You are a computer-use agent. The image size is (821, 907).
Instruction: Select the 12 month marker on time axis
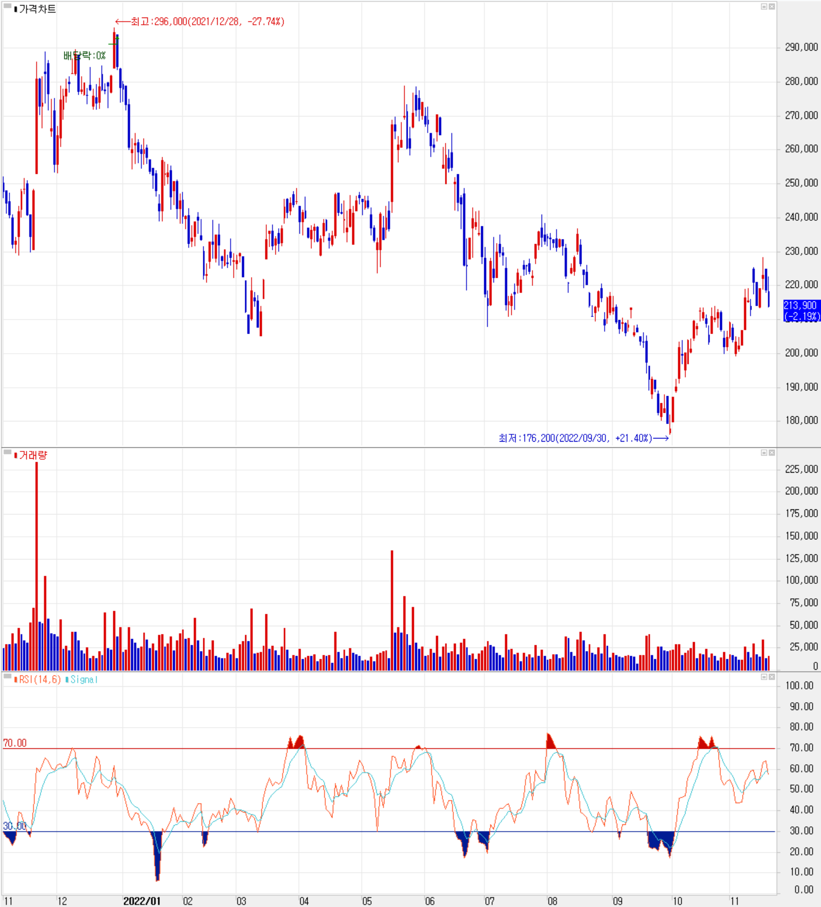tap(62, 901)
